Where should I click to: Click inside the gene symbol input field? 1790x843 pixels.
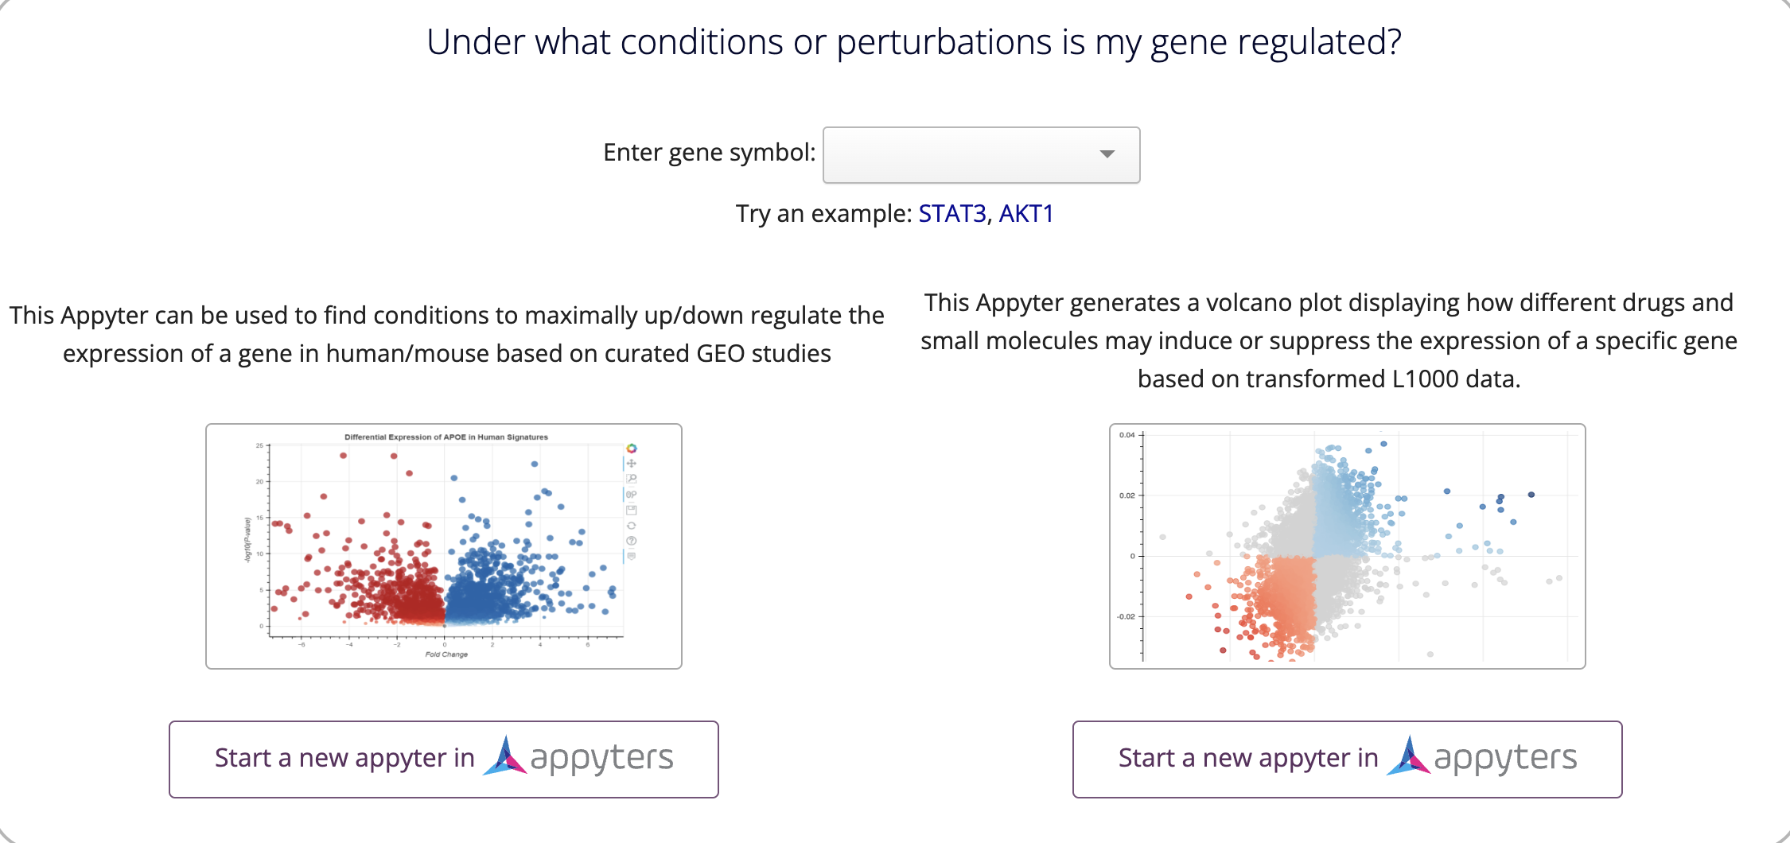[955, 155]
